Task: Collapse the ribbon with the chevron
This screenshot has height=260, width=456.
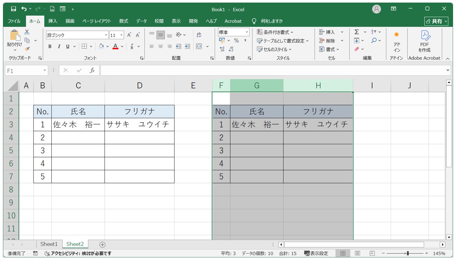Action: pos(448,58)
